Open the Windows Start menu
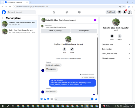135x108 pixels. pos(2,106)
